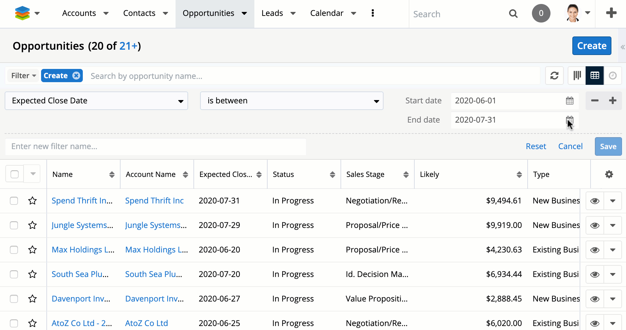Add a filter row with plus icon
626x330 pixels.
click(x=613, y=101)
